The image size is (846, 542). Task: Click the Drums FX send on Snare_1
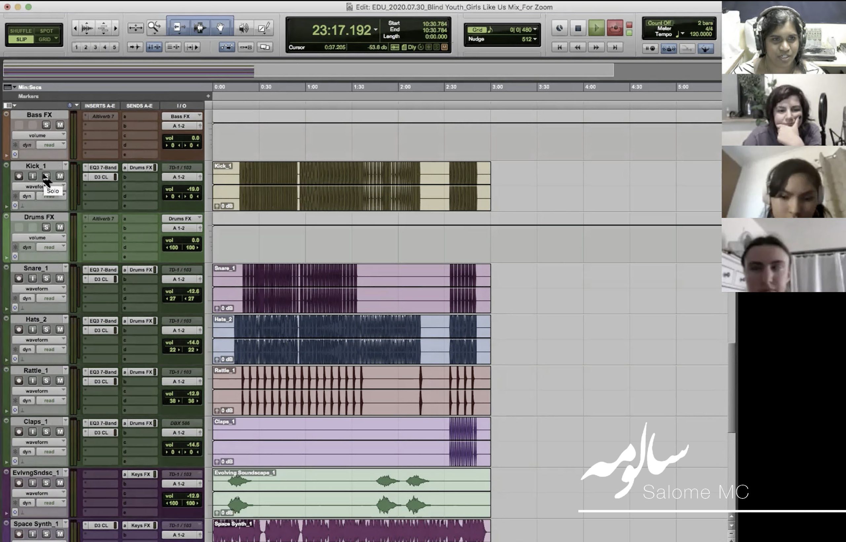coord(140,270)
